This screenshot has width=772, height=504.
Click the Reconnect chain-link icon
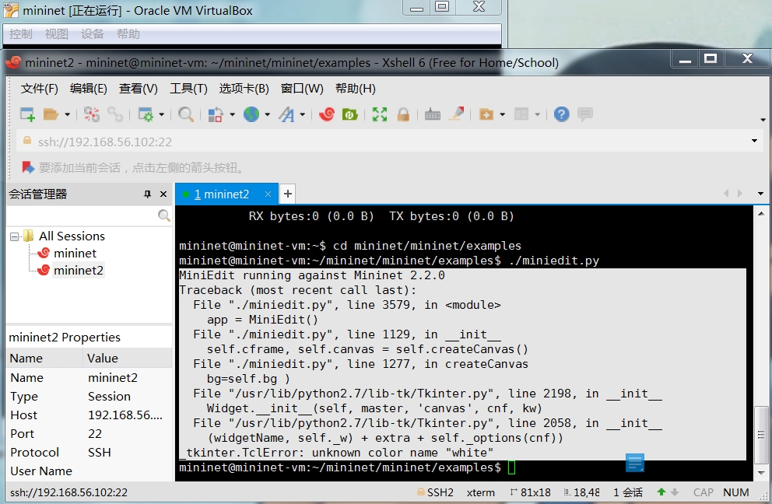point(115,114)
